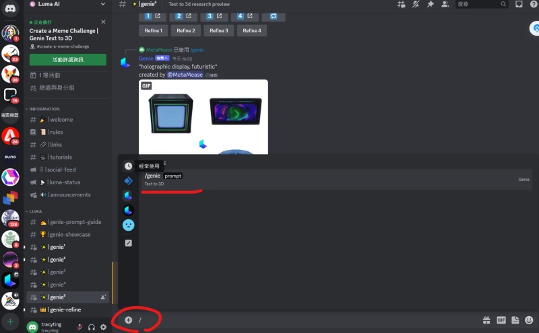This screenshot has height=333, width=539.
Task: Close the Meme Challenge event banner
Action: (103, 22)
